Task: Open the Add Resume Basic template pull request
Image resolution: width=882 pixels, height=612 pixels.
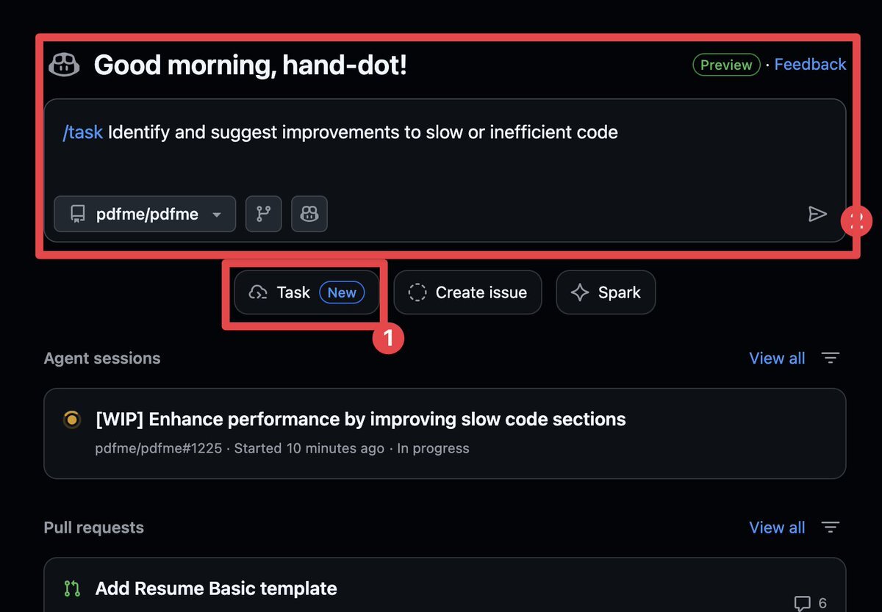Action: pyautogui.click(x=216, y=588)
